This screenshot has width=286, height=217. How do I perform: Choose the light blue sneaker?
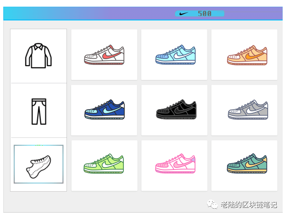click(175, 55)
